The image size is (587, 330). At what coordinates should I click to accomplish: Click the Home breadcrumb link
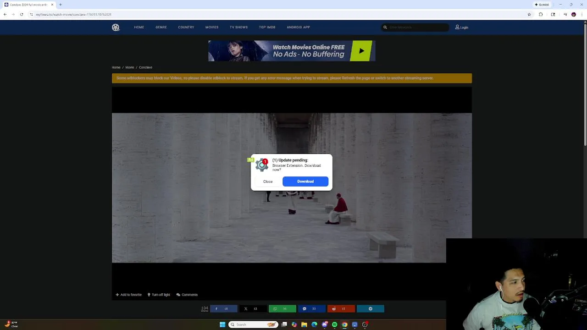(116, 67)
